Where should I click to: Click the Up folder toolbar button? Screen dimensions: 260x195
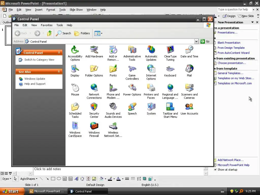[50, 33]
